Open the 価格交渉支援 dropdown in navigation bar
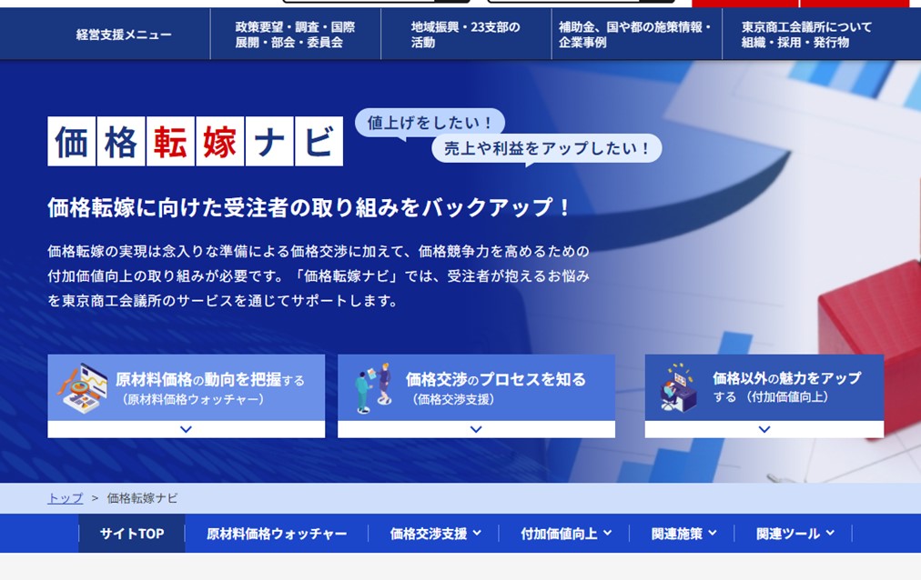Image resolution: width=921 pixels, height=580 pixels. pyautogui.click(x=435, y=534)
